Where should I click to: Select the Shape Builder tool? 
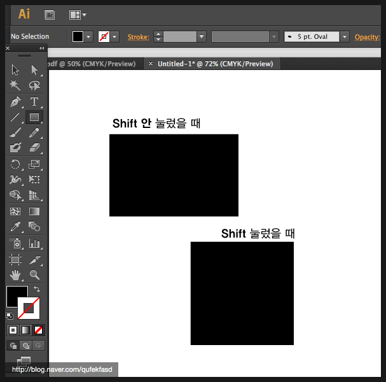coord(15,195)
